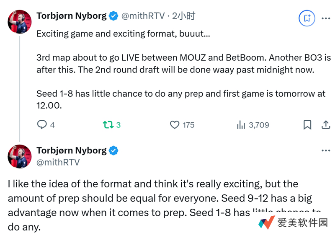Click the @mithRTV handle under the second name
Image resolution: width=335 pixels, height=233 pixels.
(x=58, y=162)
